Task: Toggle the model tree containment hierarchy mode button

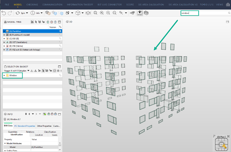Action: click(x=32, y=22)
